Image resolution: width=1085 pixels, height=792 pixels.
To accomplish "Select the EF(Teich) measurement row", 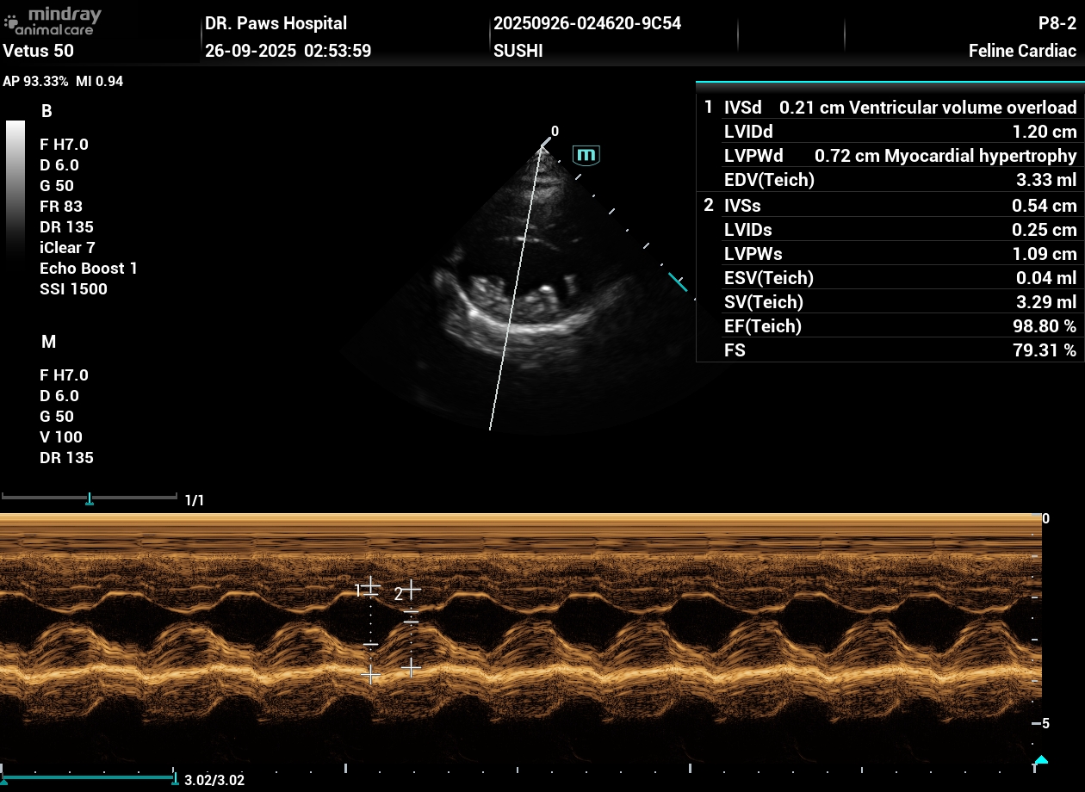I will coord(887,326).
